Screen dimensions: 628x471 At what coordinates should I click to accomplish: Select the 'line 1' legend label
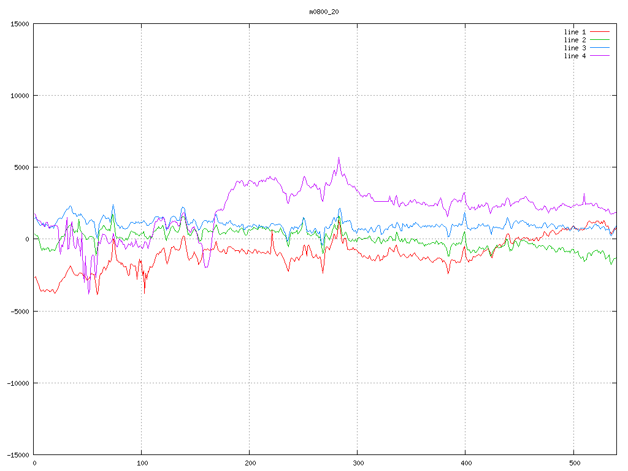(x=575, y=32)
